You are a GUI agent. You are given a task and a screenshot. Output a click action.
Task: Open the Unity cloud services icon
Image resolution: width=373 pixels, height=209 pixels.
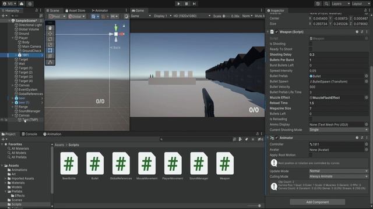(22, 4)
